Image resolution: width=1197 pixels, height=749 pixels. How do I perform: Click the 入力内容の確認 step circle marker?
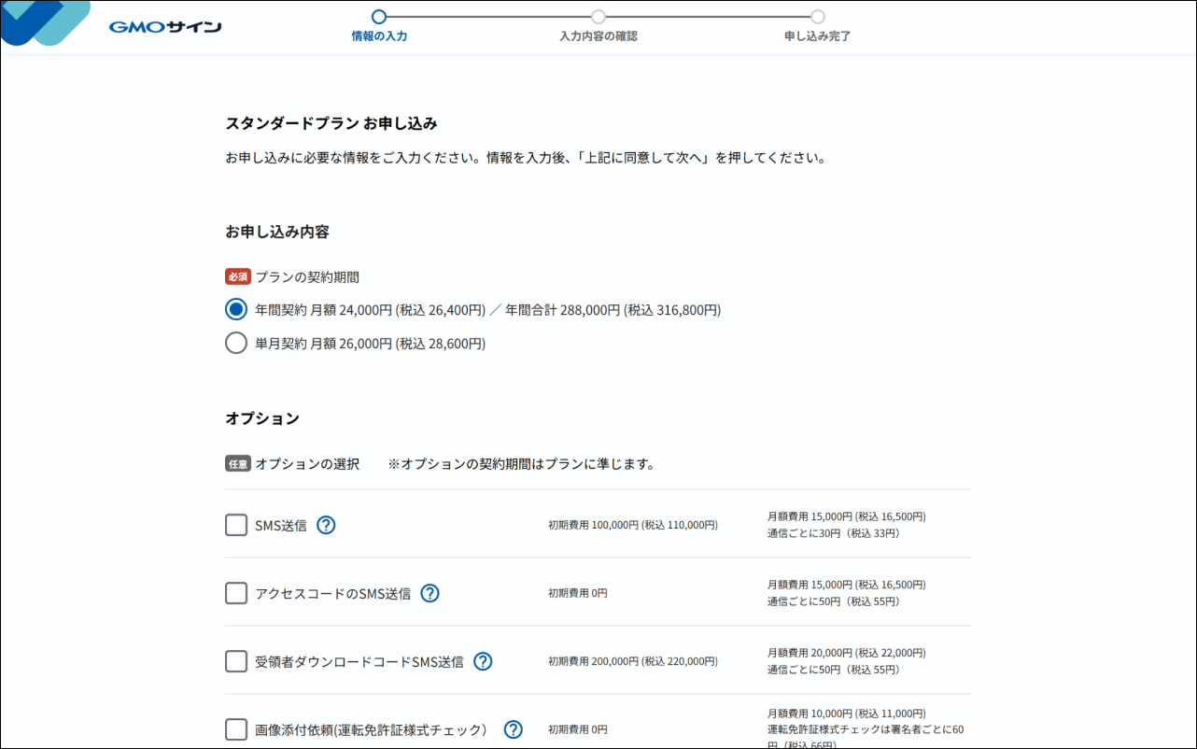(x=598, y=17)
